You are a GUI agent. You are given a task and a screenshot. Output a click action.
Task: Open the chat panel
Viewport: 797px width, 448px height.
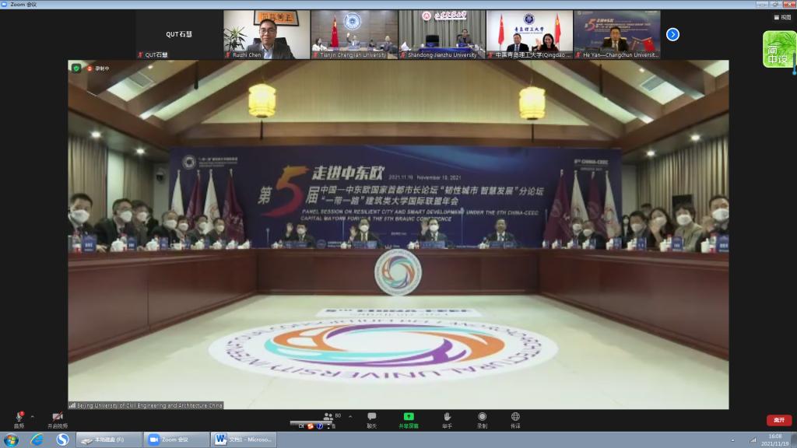click(x=371, y=418)
